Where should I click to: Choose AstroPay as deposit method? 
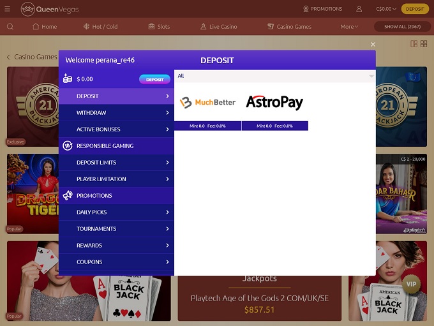coord(274,102)
